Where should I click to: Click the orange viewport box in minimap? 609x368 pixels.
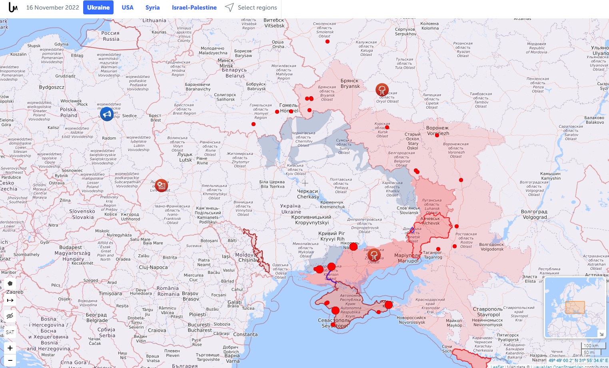(575, 307)
